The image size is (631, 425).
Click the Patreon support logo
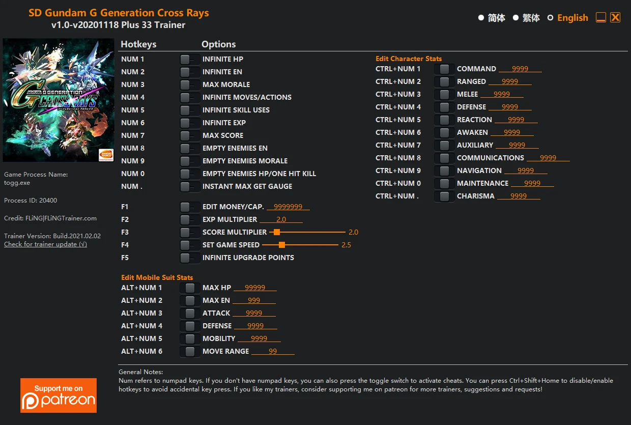coord(59,395)
